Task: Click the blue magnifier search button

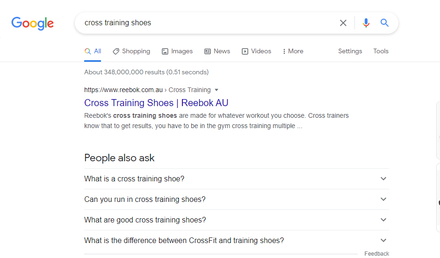Action: point(384,23)
